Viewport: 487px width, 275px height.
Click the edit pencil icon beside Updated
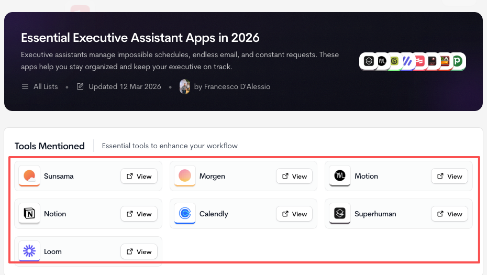coord(80,86)
